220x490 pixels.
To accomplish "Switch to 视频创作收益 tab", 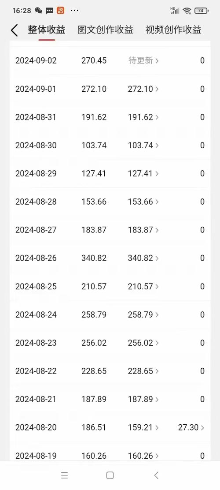I will (173, 30).
